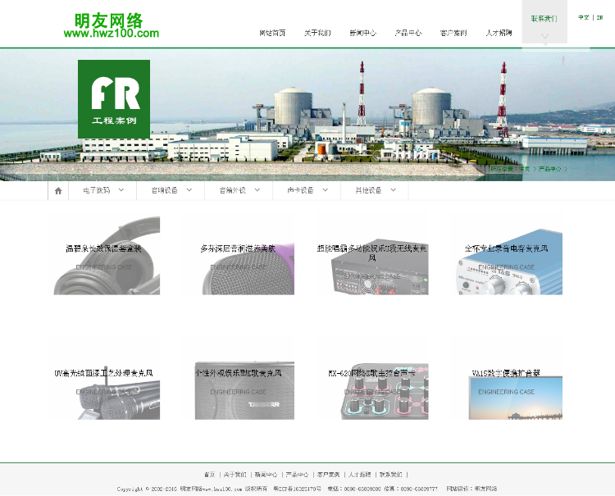Image resolution: width=615 pixels, height=496 pixels.
Task: Click breadcrumb link 首页 on banner
Action: [x=525, y=169]
